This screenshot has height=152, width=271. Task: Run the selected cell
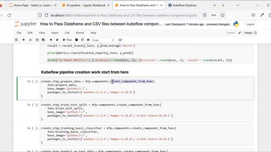[x=67, y=40]
